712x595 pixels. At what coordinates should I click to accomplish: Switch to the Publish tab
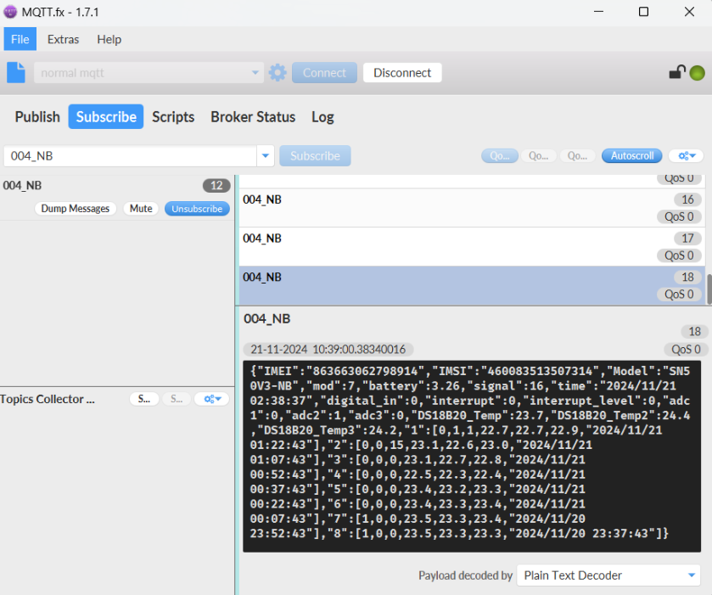tap(37, 117)
